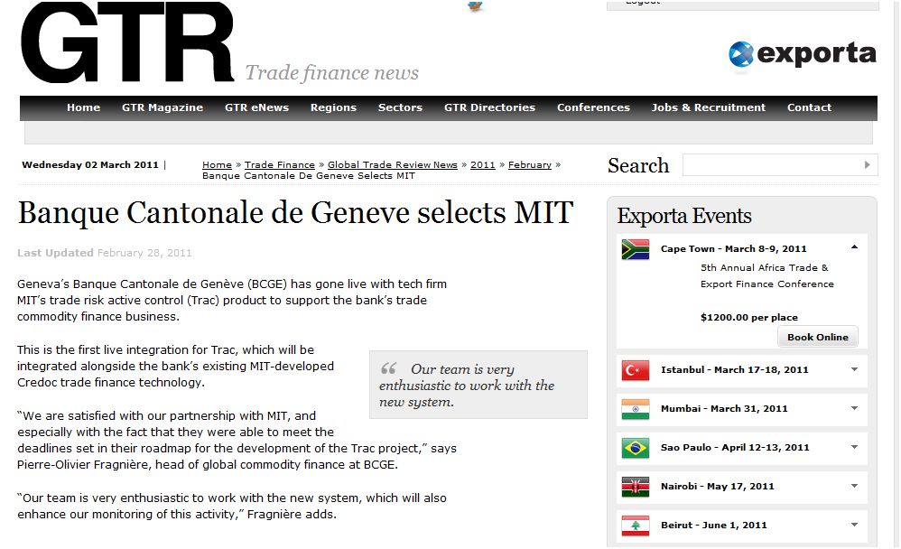Click the Trade finance news tagline

331,73
